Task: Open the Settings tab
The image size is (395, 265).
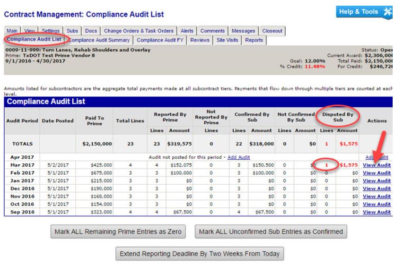Action: tap(51, 31)
